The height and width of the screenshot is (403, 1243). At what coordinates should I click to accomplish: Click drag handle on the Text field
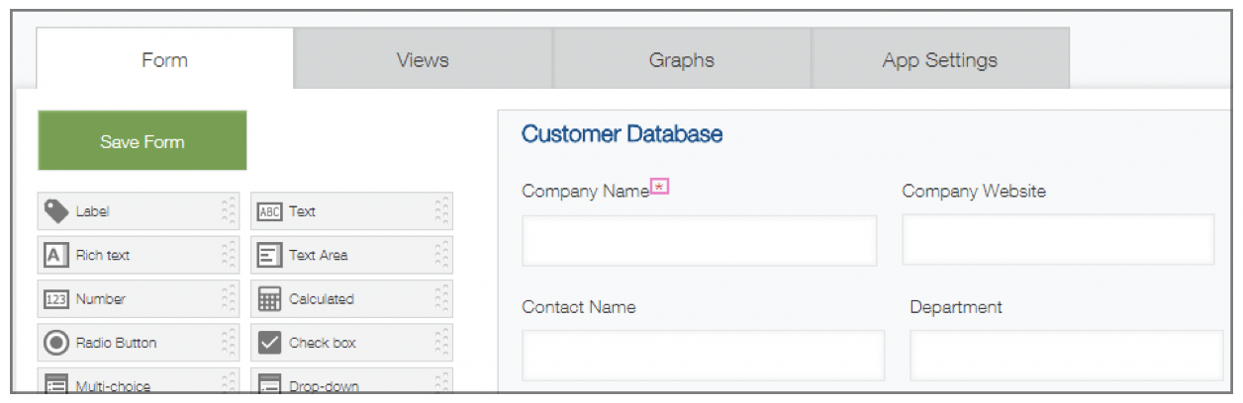coord(441,211)
